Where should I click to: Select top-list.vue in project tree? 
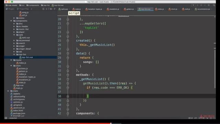coord(26,57)
